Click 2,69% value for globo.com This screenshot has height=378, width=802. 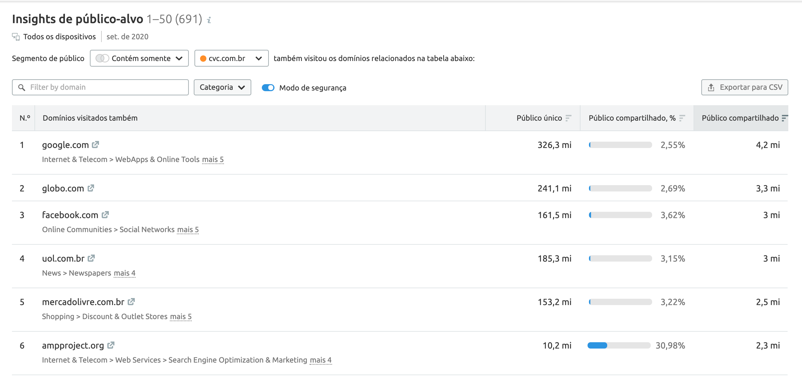coord(673,188)
